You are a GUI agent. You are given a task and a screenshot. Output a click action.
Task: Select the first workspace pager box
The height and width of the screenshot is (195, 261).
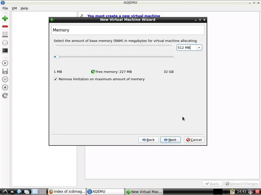tap(35, 192)
